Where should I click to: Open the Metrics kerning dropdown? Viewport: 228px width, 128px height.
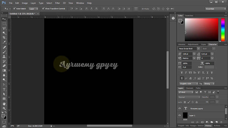[x=194, y=58]
